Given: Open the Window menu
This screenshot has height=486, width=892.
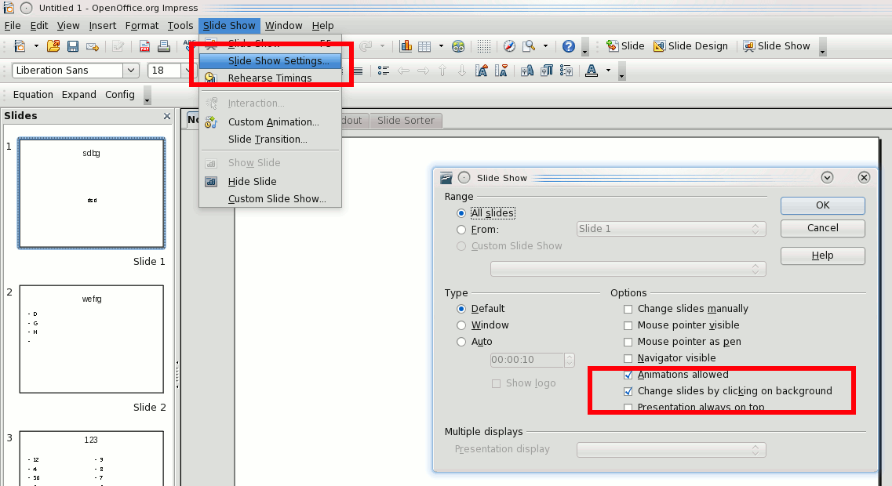Looking at the screenshot, I should (283, 26).
